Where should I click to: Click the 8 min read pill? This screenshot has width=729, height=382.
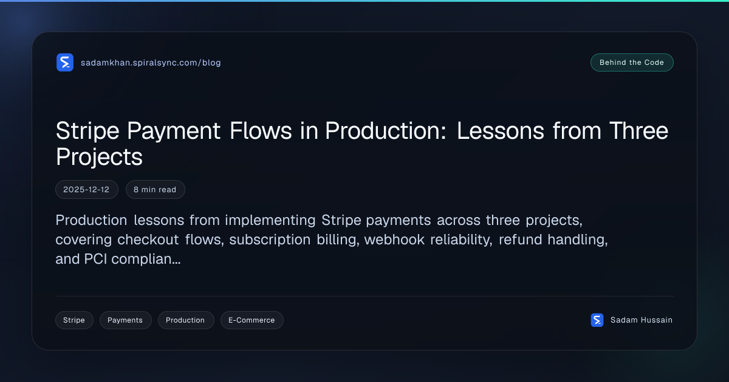pyautogui.click(x=155, y=190)
